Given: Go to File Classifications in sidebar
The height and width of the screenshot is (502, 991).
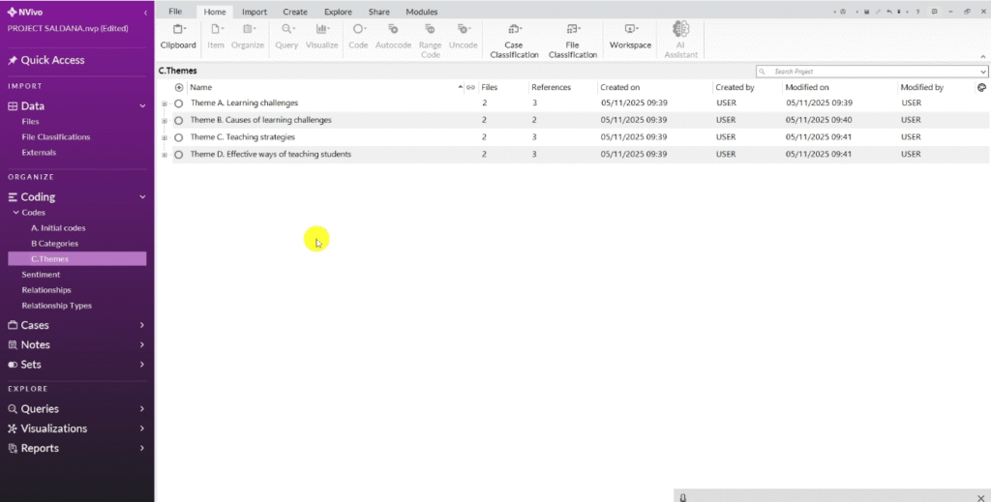Looking at the screenshot, I should click(56, 137).
